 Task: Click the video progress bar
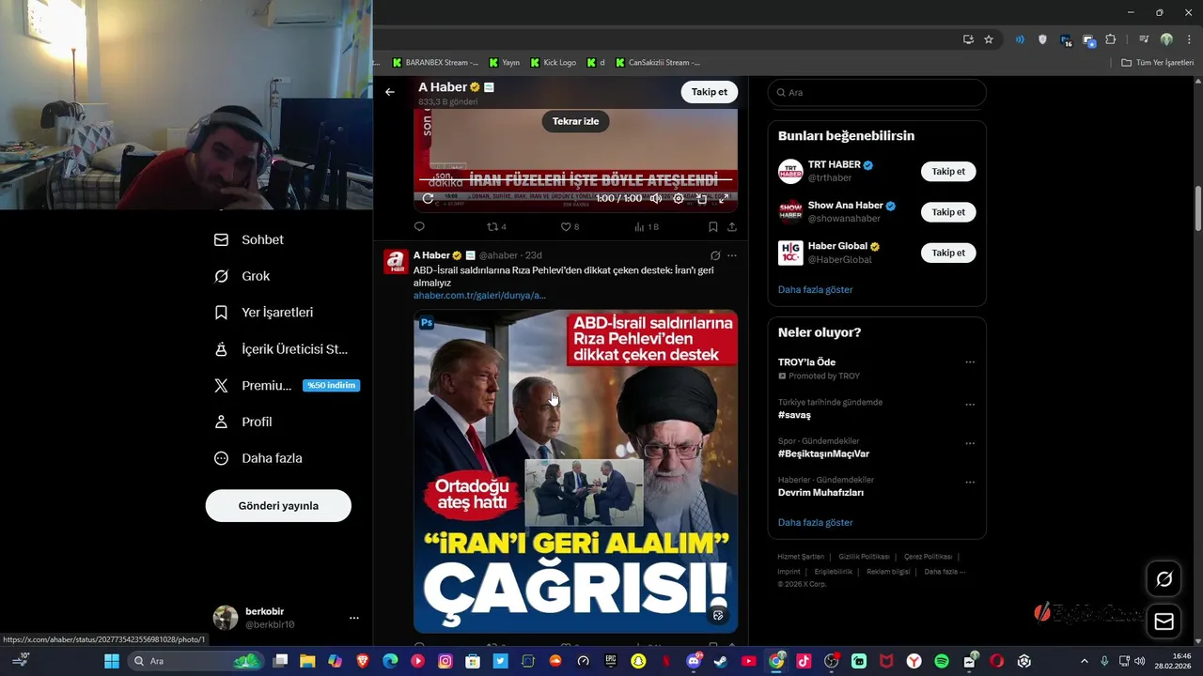click(575, 179)
